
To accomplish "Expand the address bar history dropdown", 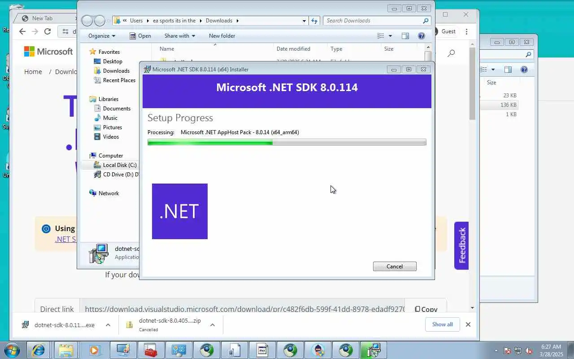I will [x=304, y=21].
